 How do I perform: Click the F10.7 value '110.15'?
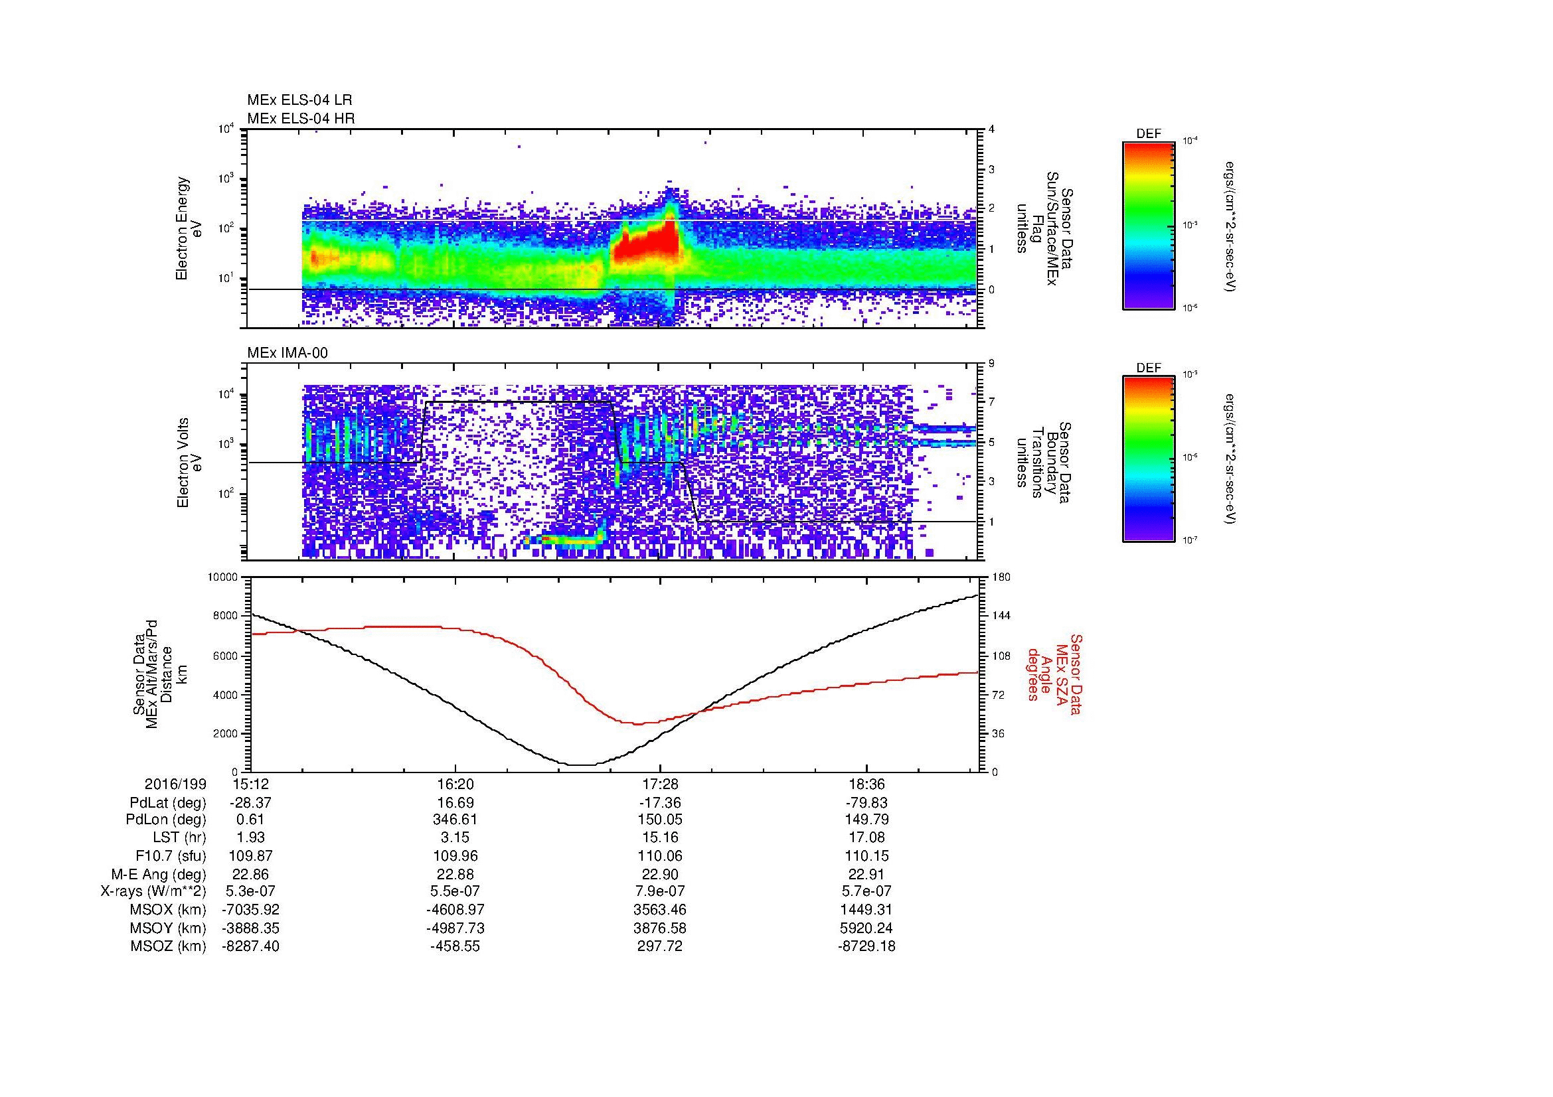866,855
